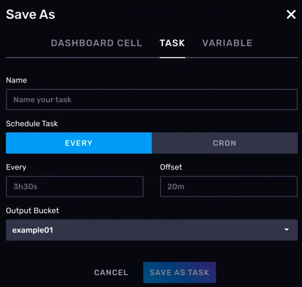The image size is (302, 287).
Task: Select the Task tab
Action: (172, 43)
